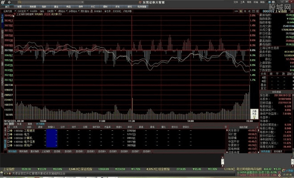
Task: Select the blue highlighted cell in the sector table
Action: [52, 138]
